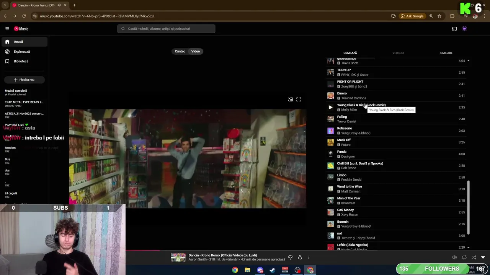Image resolution: width=490 pixels, height=275 pixels.
Task: Choose the Chill Bill track
Action: pos(396,165)
